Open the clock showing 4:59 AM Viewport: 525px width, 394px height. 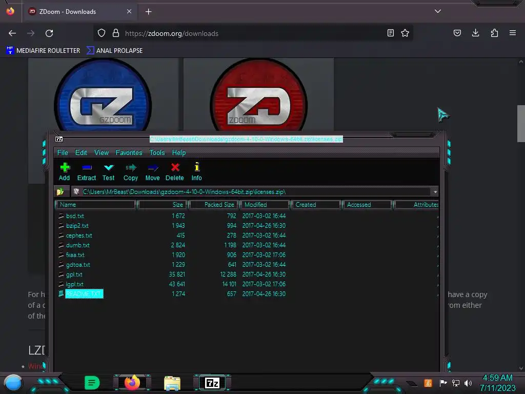click(x=497, y=383)
